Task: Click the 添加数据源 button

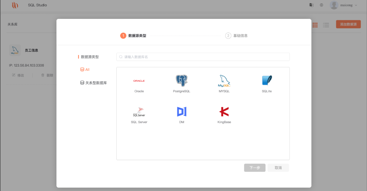Action: click(x=348, y=24)
